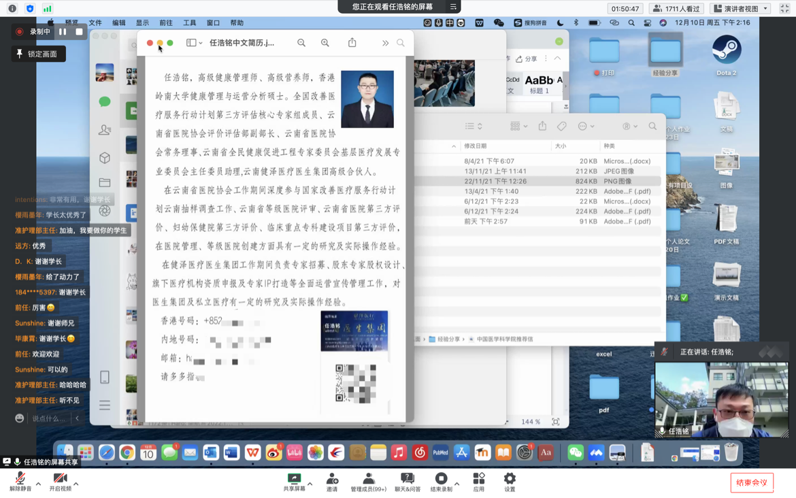Open the 工具 menu in menu bar
The width and height of the screenshot is (796, 498).
[189, 22]
